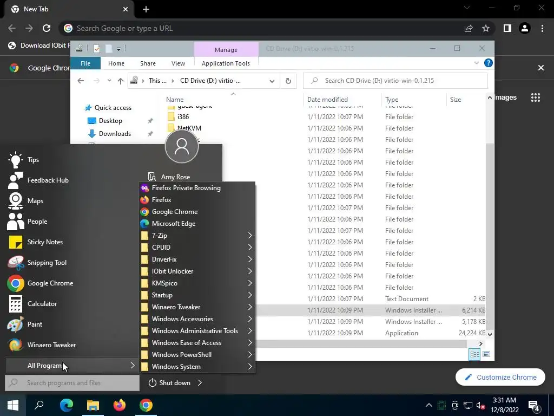Open Downloads in Quick access
554x416 pixels.
pyautogui.click(x=109, y=134)
